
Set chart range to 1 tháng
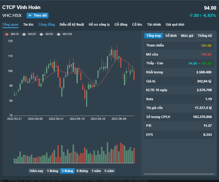click(x=52, y=171)
